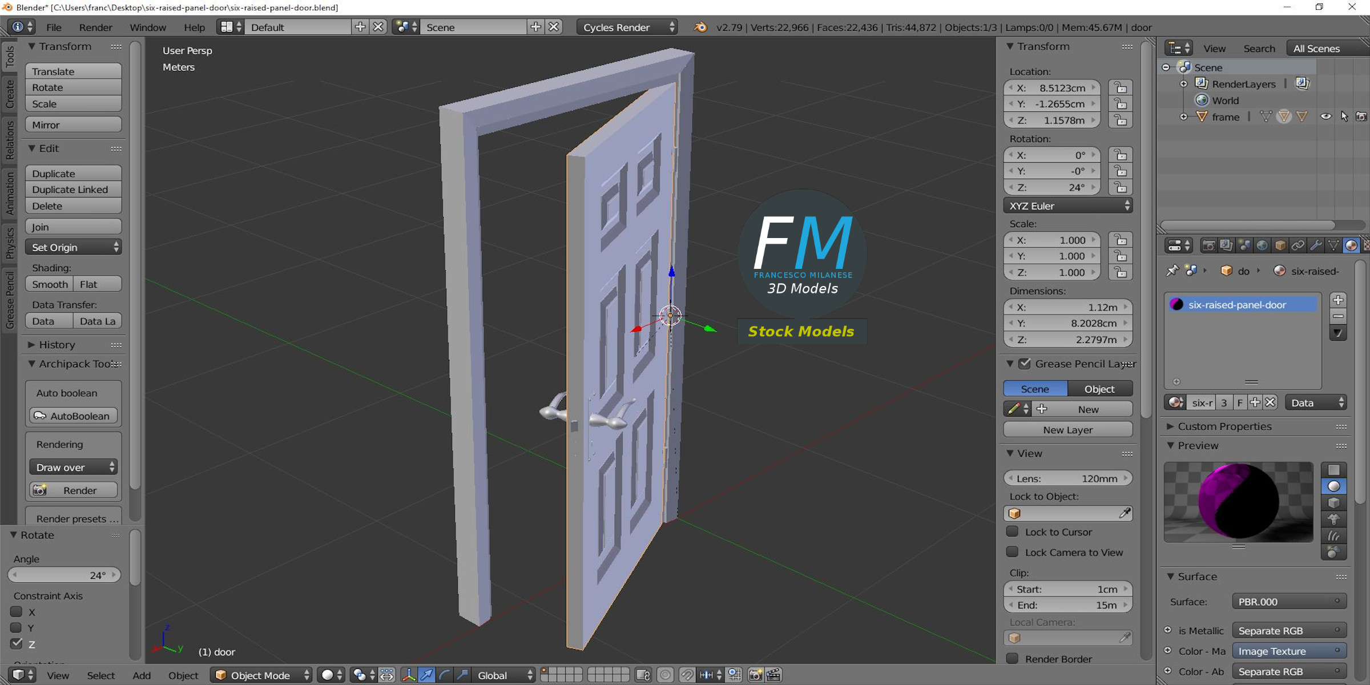Open the Object Constraints link tab

(1299, 245)
